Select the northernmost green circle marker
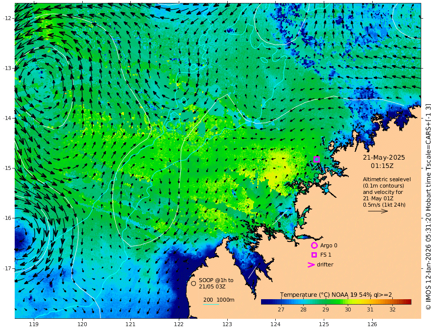This screenshot has height=333, width=431. 316,175
